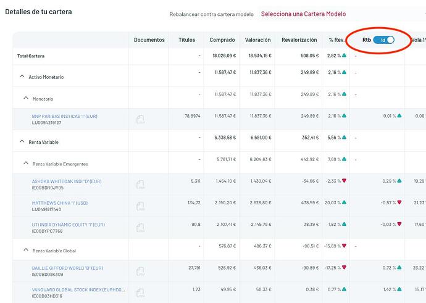Open PDF document for Matthews China fund

(x=140, y=206)
